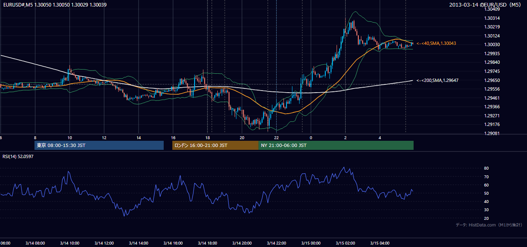Click hour marker 12 below the price chart

pyautogui.click(x=104, y=137)
